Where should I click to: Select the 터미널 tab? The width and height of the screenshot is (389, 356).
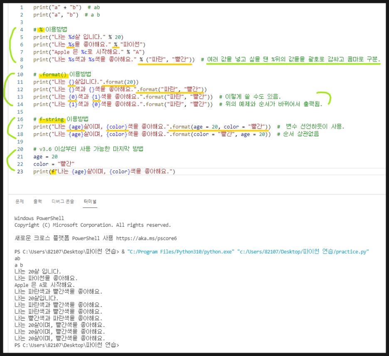coord(90,201)
